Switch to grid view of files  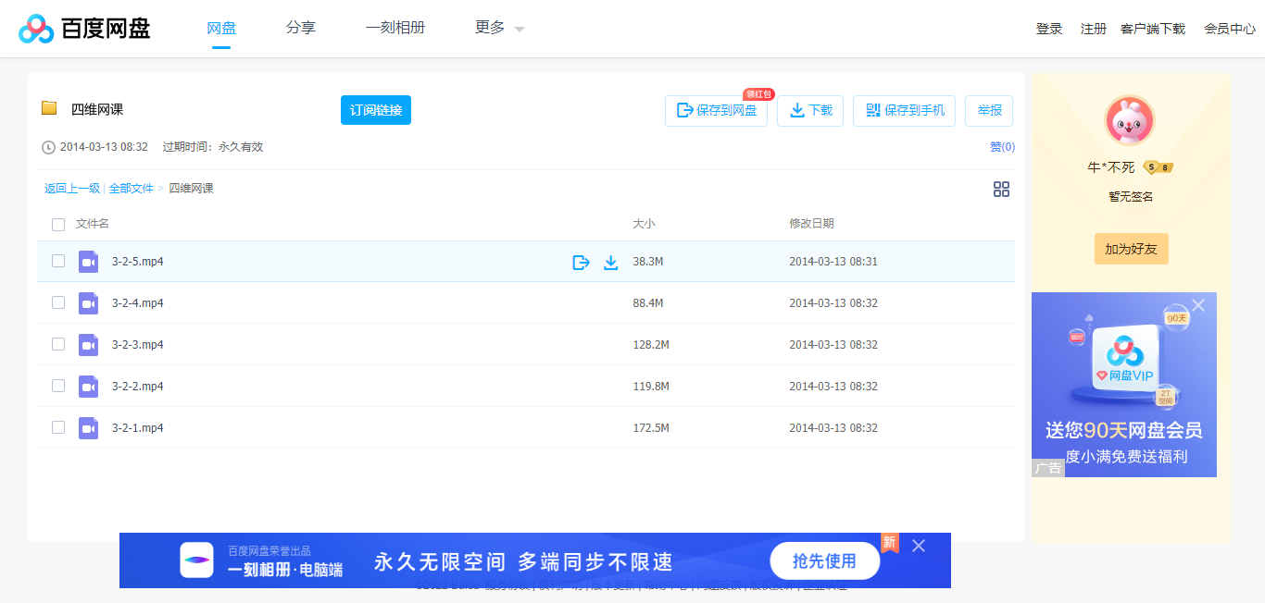click(x=1001, y=189)
